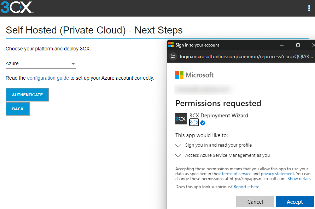Click the blue verified publisher badge
The width and height of the screenshot is (315, 209).
point(203,123)
